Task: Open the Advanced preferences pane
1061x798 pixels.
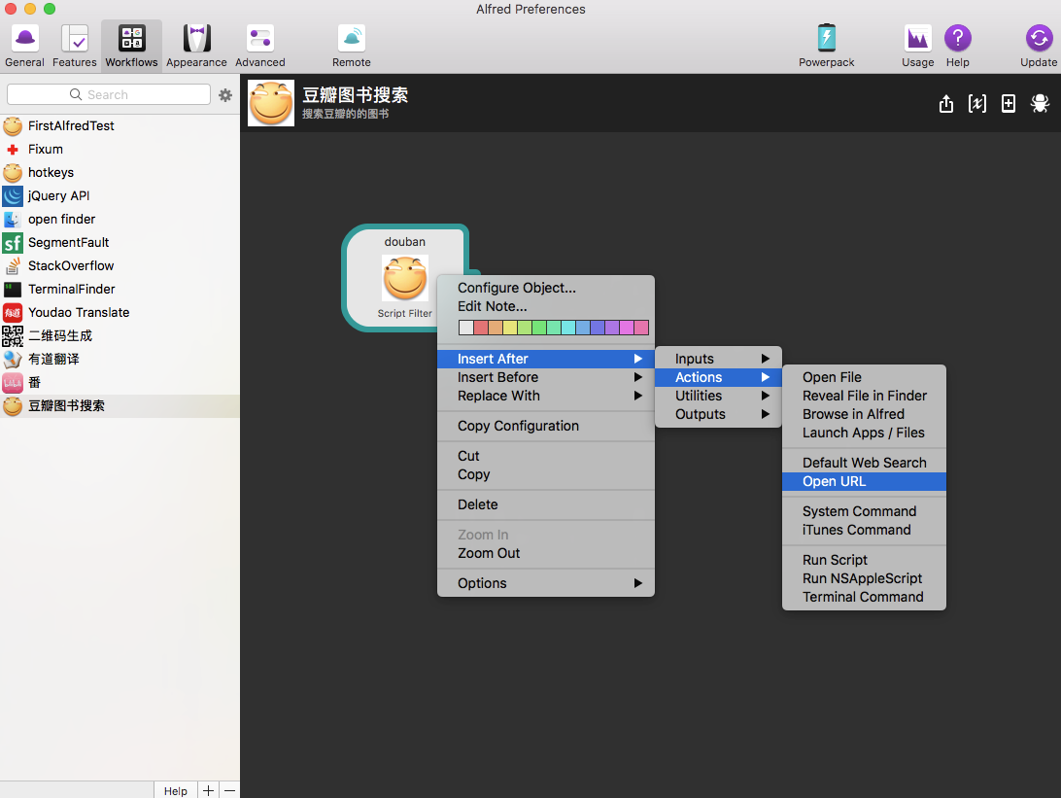Action: pos(259,46)
